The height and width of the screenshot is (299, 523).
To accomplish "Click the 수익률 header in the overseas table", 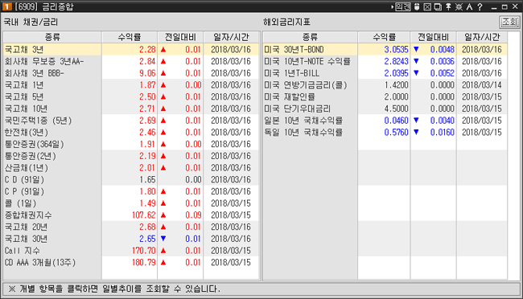I will coord(384,37).
